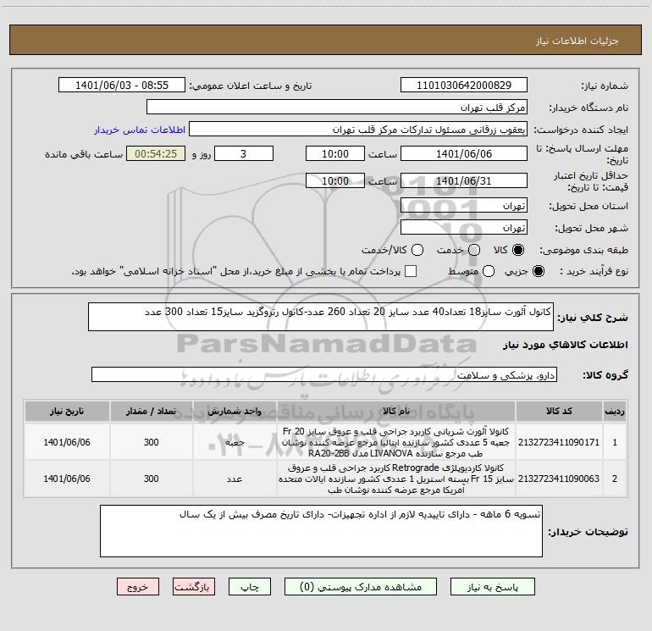Open اطلاعات تماس خریدار link
This screenshot has width=652, height=631.
[x=140, y=130]
